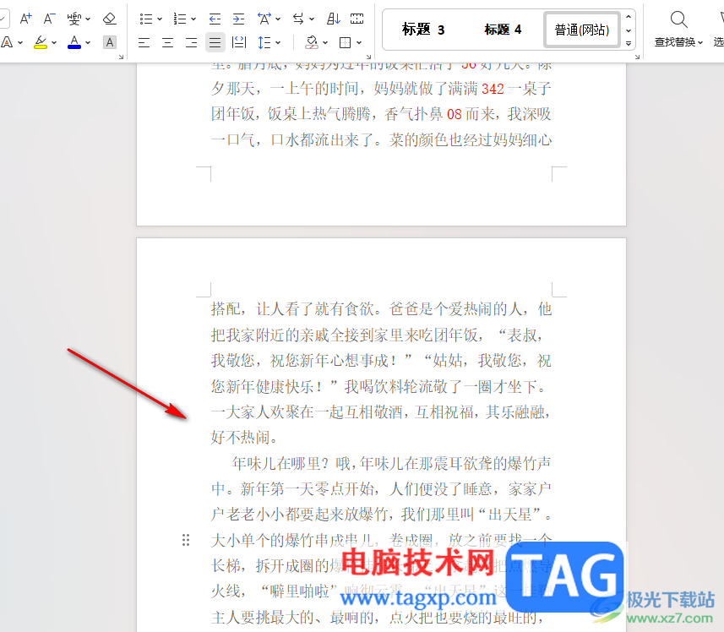
Task: Click the line starting 把我家附近的亲戚
Action: [x=378, y=335]
